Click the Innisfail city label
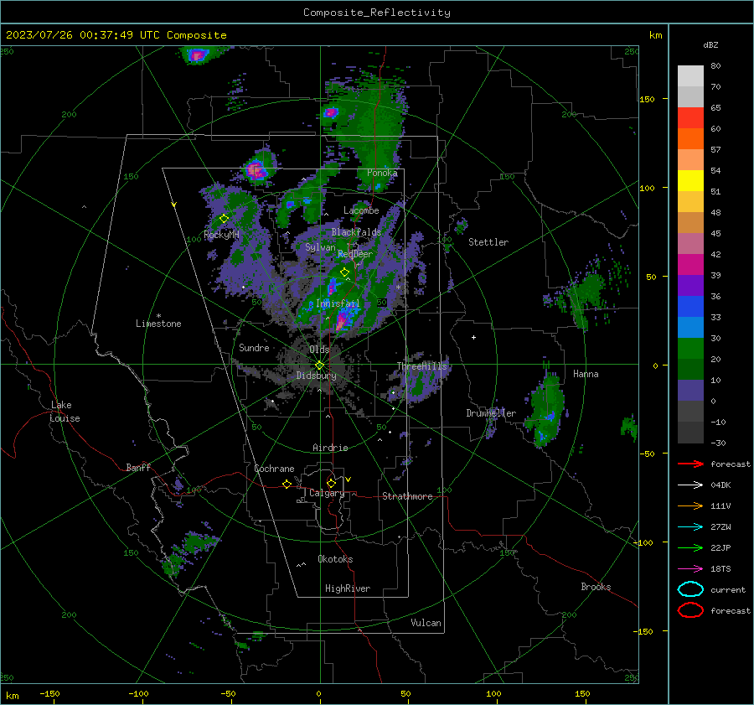This screenshot has height=705, width=754. pyautogui.click(x=338, y=303)
